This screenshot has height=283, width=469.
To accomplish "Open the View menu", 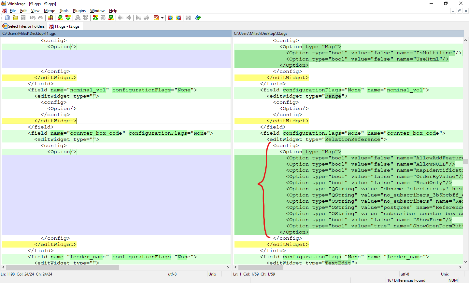I will pyautogui.click(x=35, y=11).
